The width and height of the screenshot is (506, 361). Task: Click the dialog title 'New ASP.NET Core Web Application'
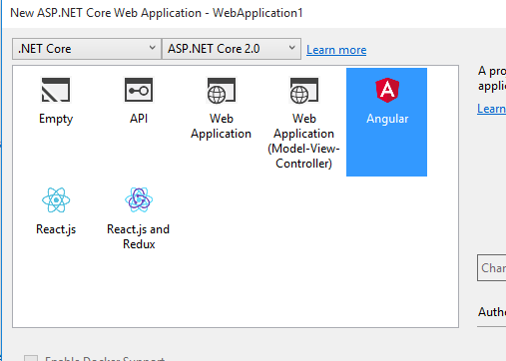(x=106, y=13)
